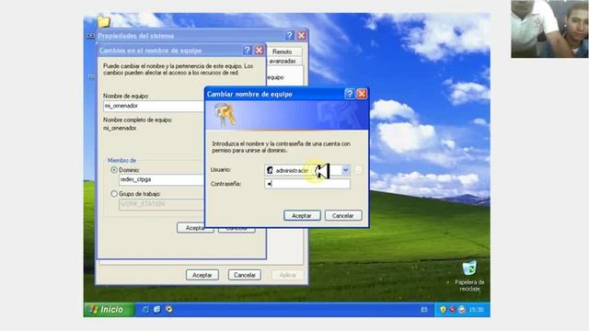The image size is (589, 331).
Task: Close the Cambiar nombre de equipo dialog
Action: click(362, 94)
